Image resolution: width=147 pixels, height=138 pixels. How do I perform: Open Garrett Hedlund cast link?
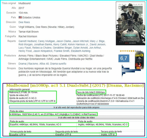28,41
